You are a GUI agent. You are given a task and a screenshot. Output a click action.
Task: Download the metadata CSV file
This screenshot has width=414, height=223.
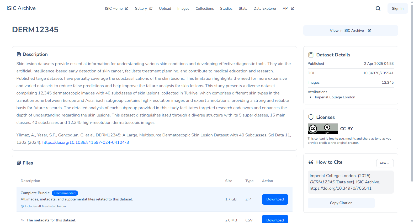275,219
